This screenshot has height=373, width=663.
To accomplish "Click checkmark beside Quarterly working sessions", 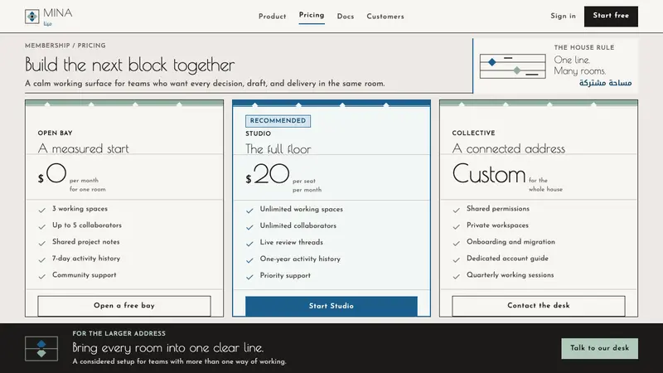I will [x=457, y=276].
